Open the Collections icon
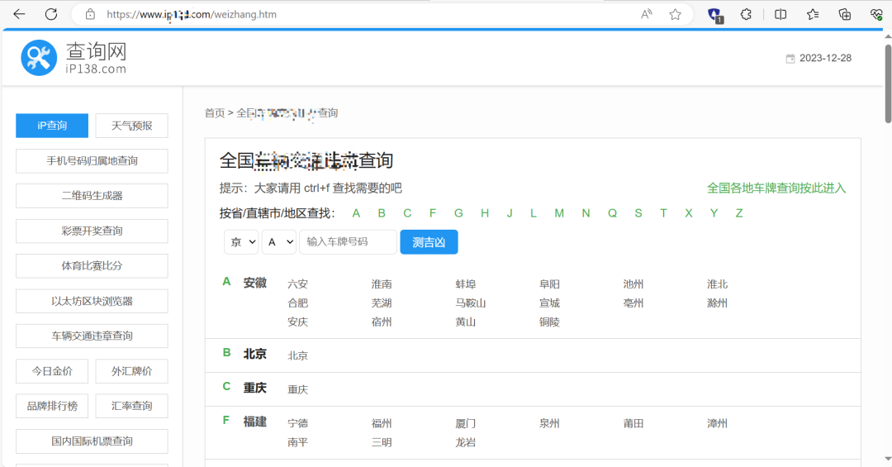 click(x=845, y=14)
